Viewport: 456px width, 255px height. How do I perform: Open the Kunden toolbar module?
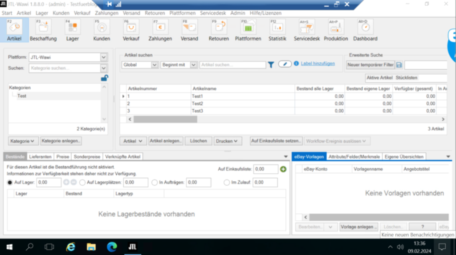click(x=102, y=30)
